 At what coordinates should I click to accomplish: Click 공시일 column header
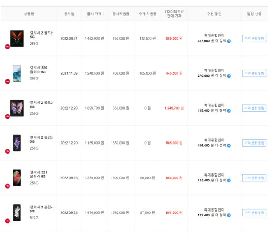[69, 14]
